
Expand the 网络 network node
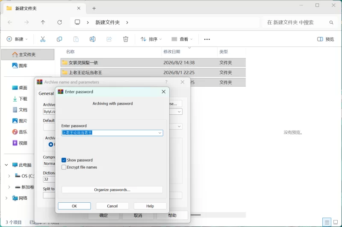coord(6,198)
